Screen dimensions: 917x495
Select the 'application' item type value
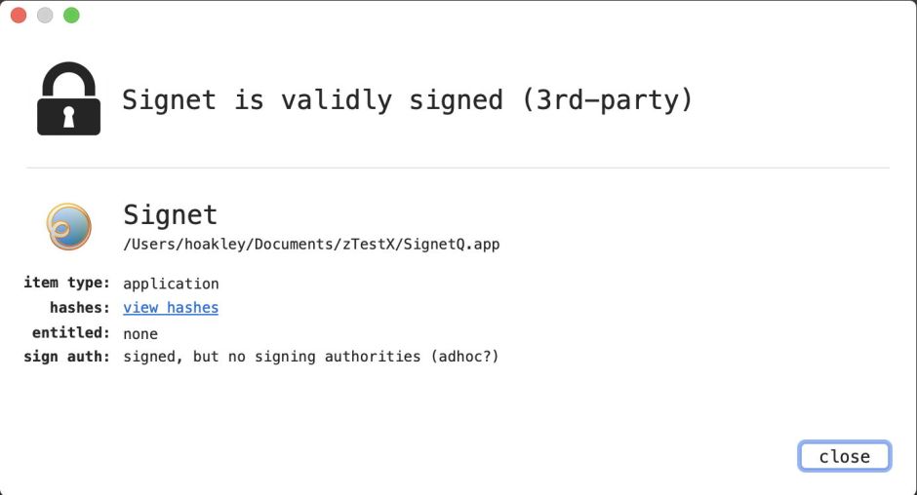pyautogui.click(x=171, y=285)
